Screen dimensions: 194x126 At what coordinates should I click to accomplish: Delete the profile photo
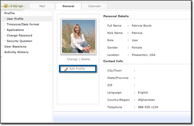[x=85, y=59]
